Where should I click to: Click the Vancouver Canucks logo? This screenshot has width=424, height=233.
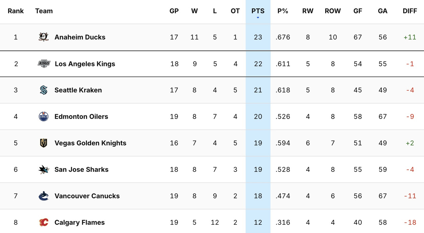(x=43, y=196)
